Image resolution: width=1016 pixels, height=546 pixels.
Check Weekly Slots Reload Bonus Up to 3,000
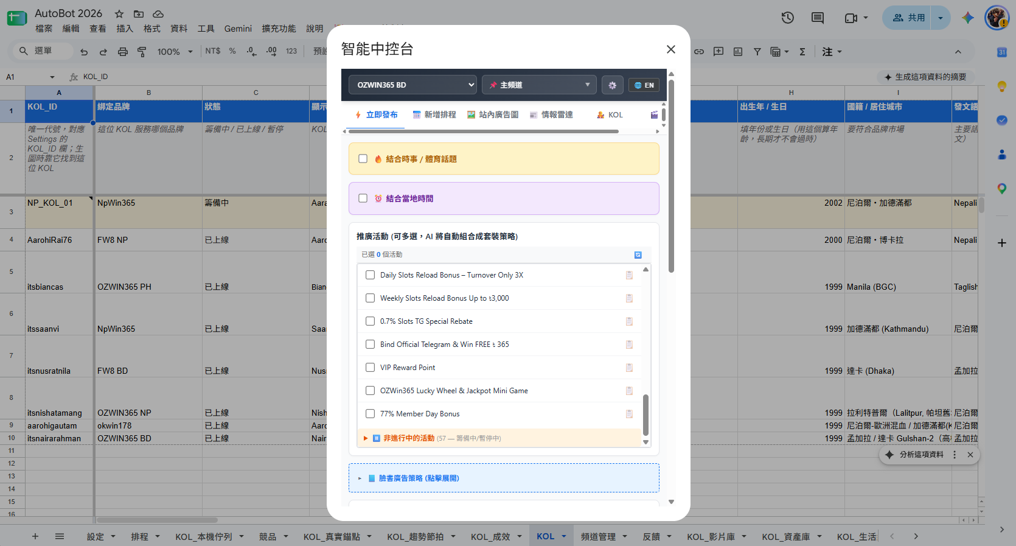coord(370,298)
